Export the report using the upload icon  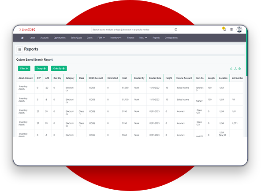click(235, 69)
